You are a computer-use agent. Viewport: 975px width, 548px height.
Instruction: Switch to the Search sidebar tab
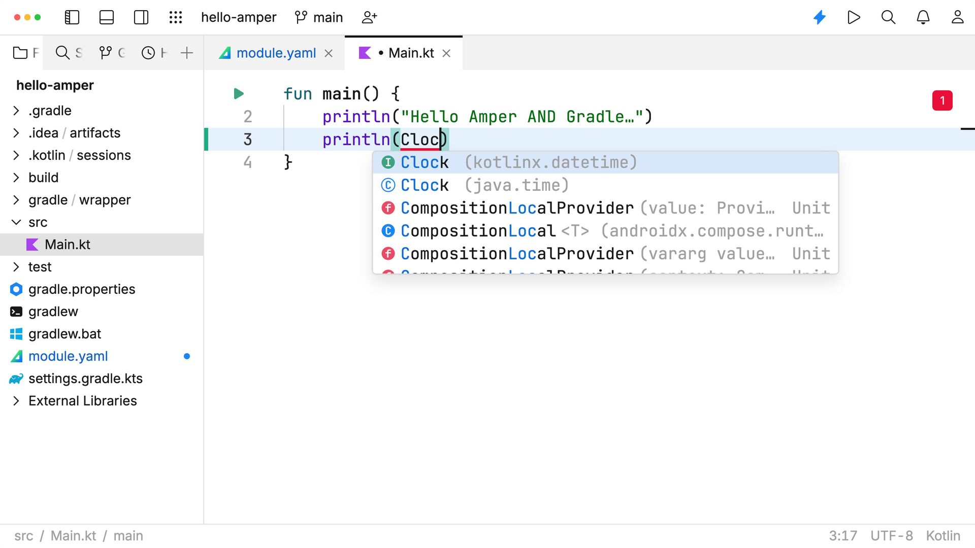69,53
